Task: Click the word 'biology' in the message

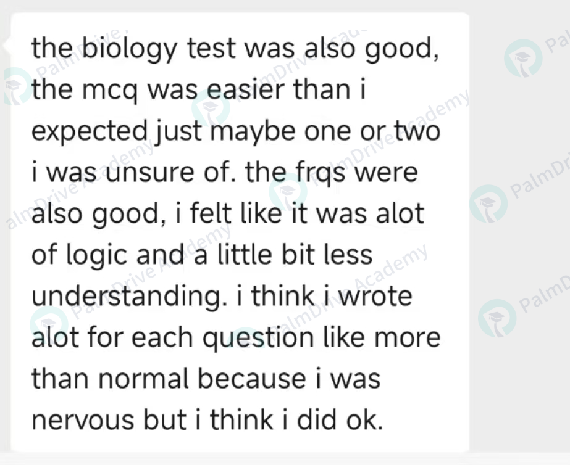Action: [x=130, y=49]
